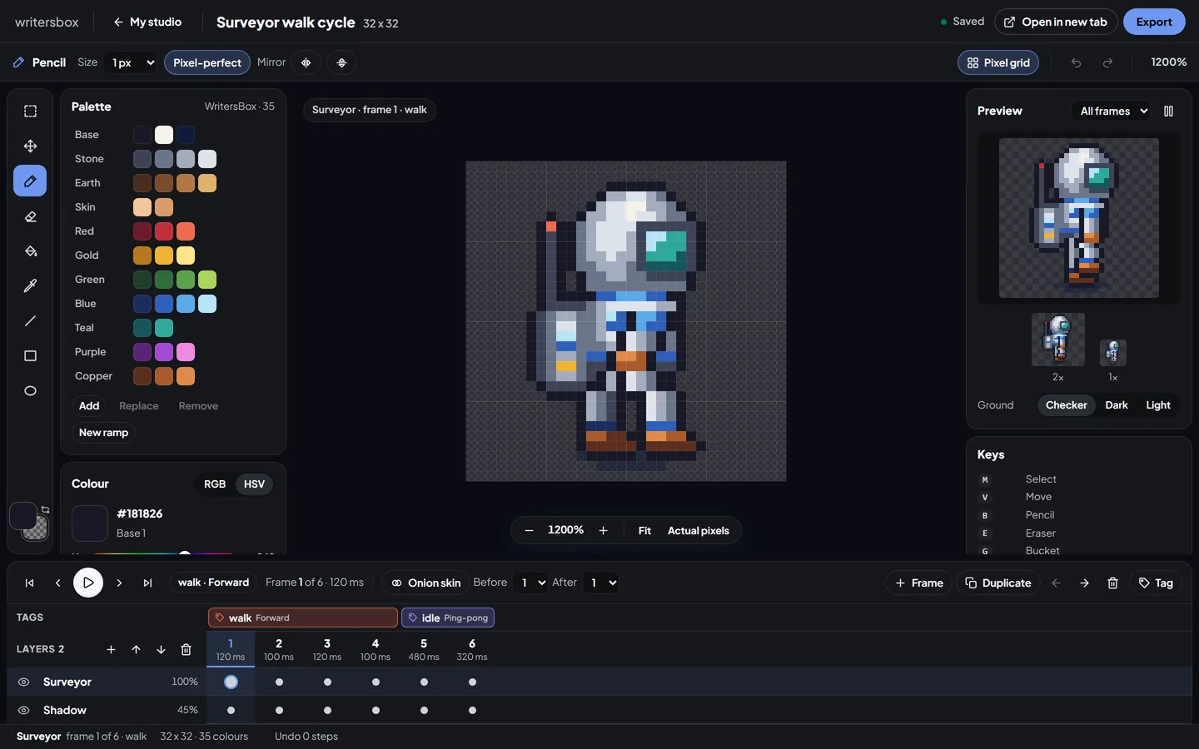1199x749 pixels.
Task: Toggle Onion skin
Action: coord(425,583)
